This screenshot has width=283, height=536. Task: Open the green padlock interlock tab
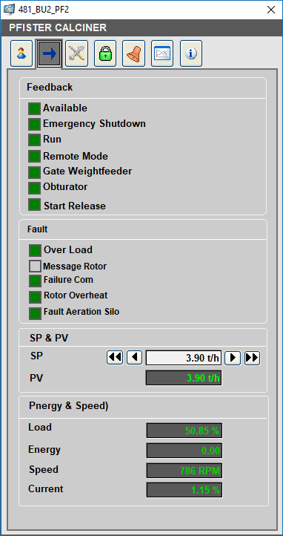click(x=105, y=53)
